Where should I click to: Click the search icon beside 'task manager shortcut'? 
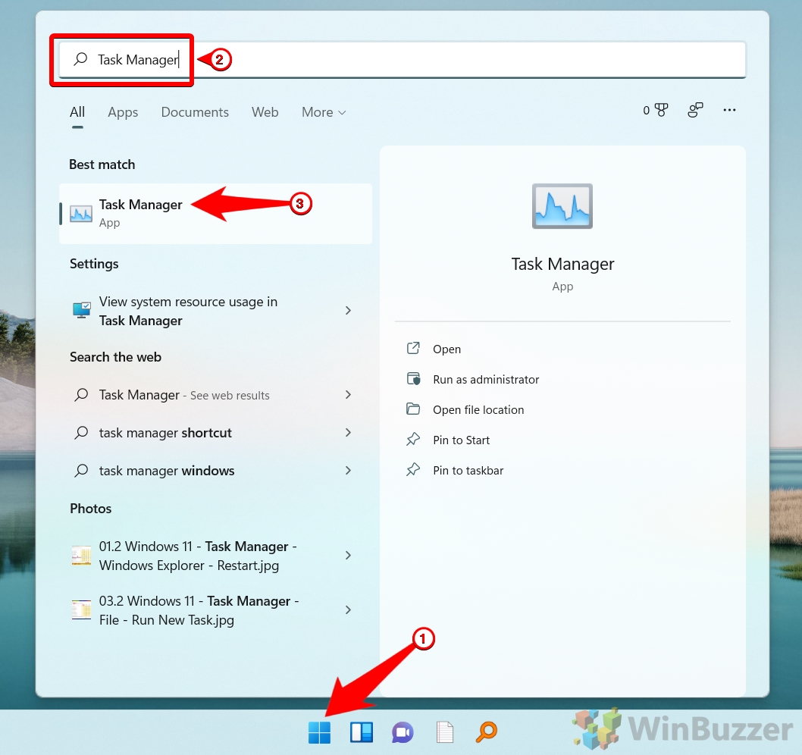(81, 432)
